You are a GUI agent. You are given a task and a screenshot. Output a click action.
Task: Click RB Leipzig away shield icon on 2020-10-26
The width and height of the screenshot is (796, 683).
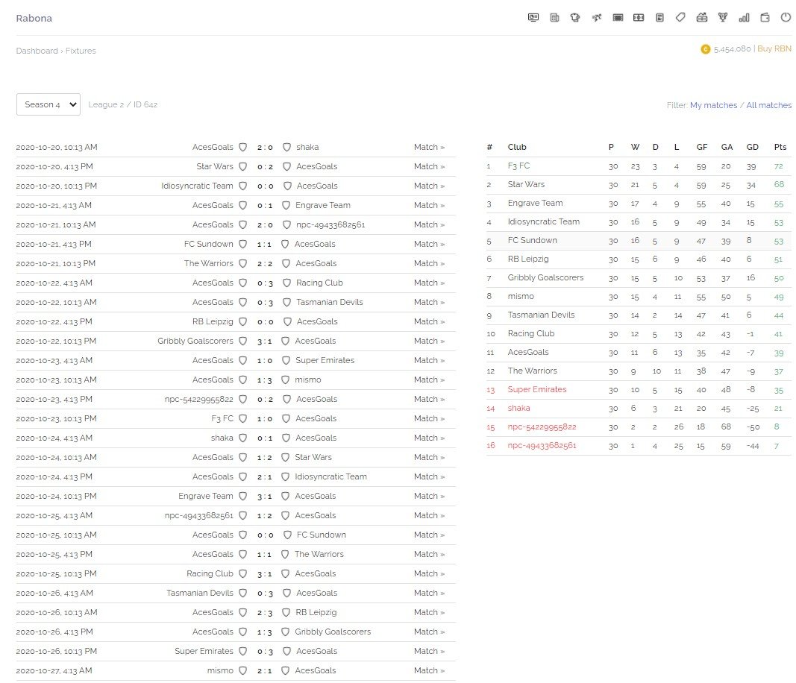point(286,613)
